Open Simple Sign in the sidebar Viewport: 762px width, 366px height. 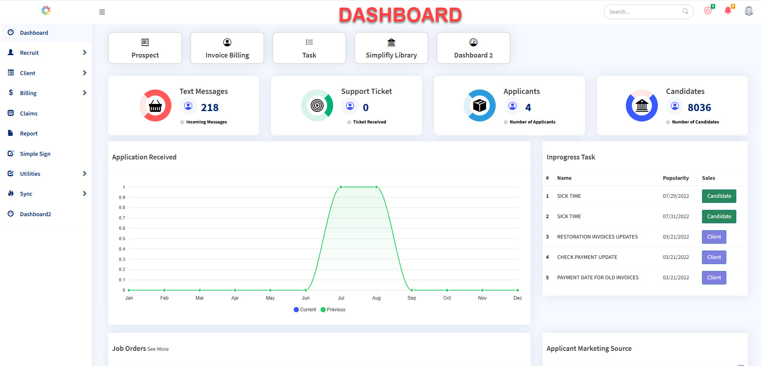coord(35,154)
